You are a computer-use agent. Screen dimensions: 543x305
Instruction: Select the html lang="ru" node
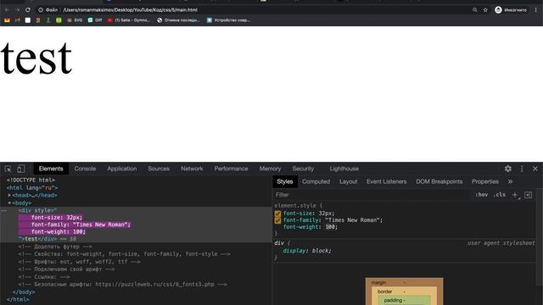(32, 188)
